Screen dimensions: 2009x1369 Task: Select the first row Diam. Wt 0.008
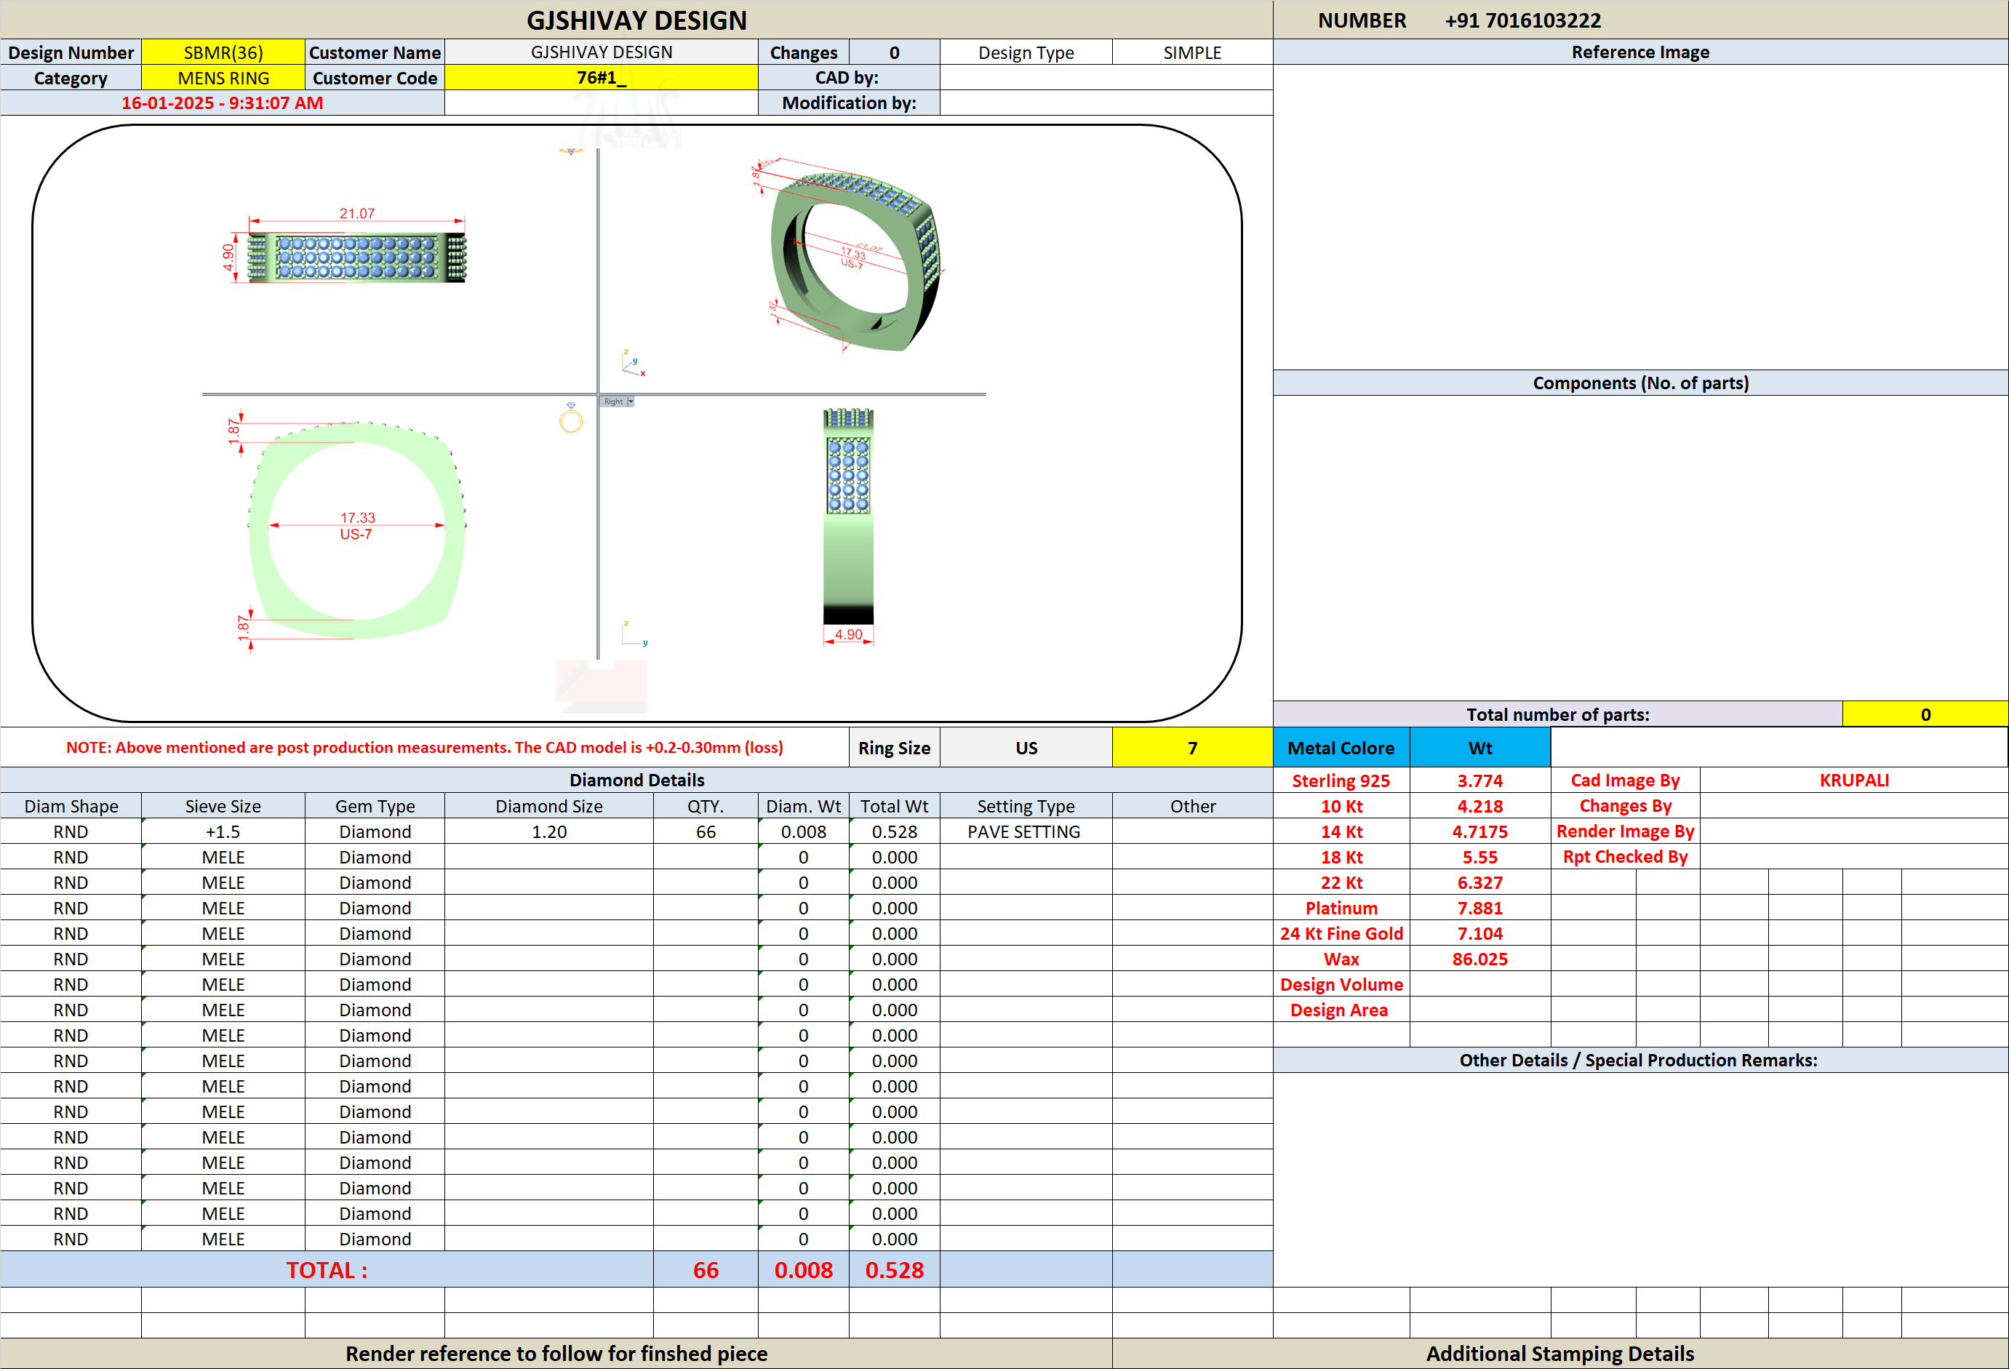pos(803,831)
